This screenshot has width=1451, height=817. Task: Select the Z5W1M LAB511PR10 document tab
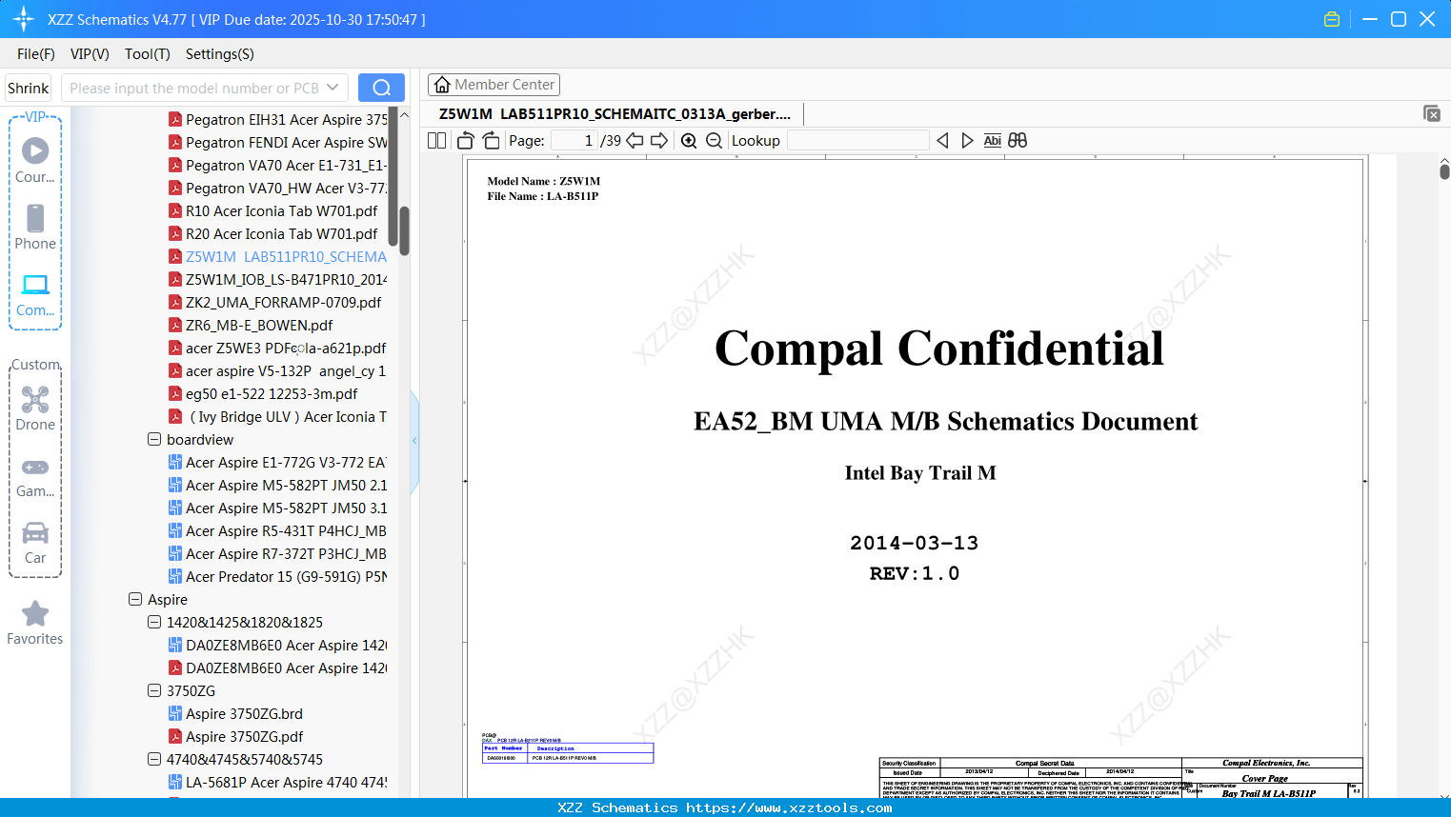(x=615, y=114)
